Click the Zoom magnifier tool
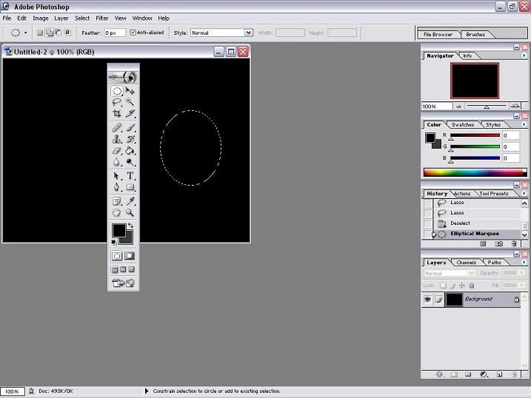Image resolution: width=531 pixels, height=398 pixels. (x=130, y=212)
